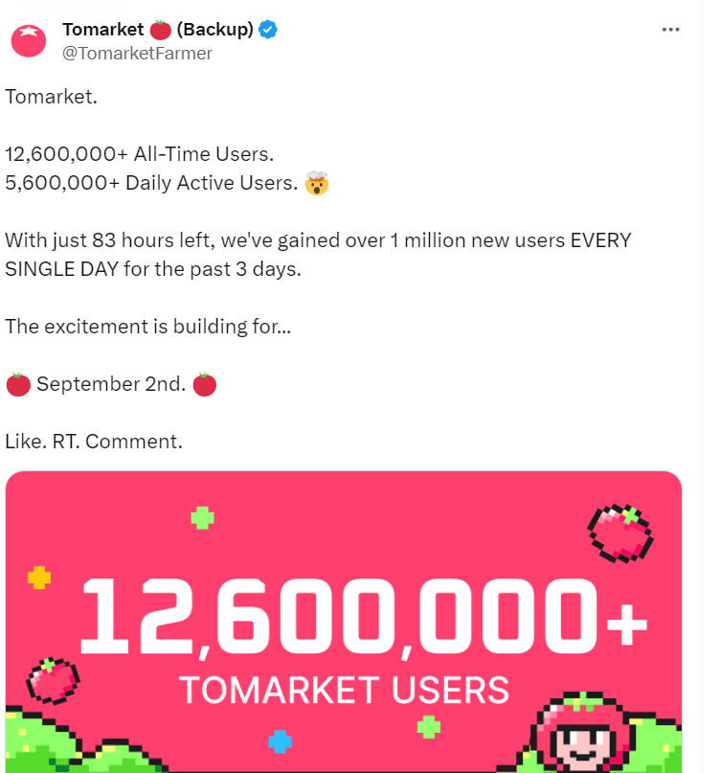The height and width of the screenshot is (773, 720).
Task: Click the yellow plus sign in the image
Action: (39, 578)
